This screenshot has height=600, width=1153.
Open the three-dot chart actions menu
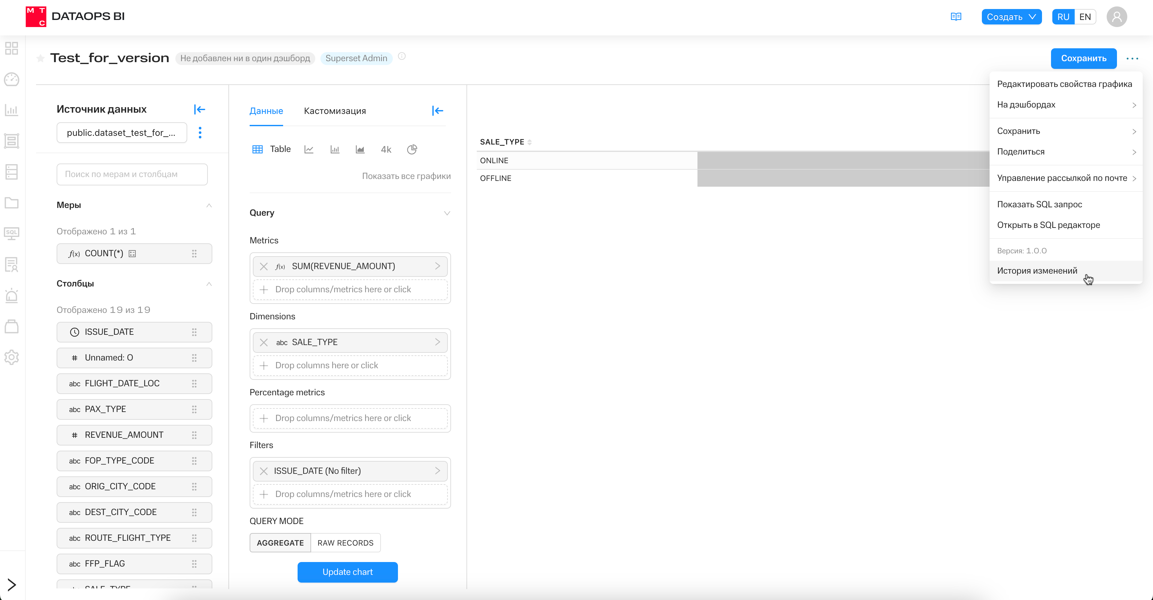(1132, 58)
